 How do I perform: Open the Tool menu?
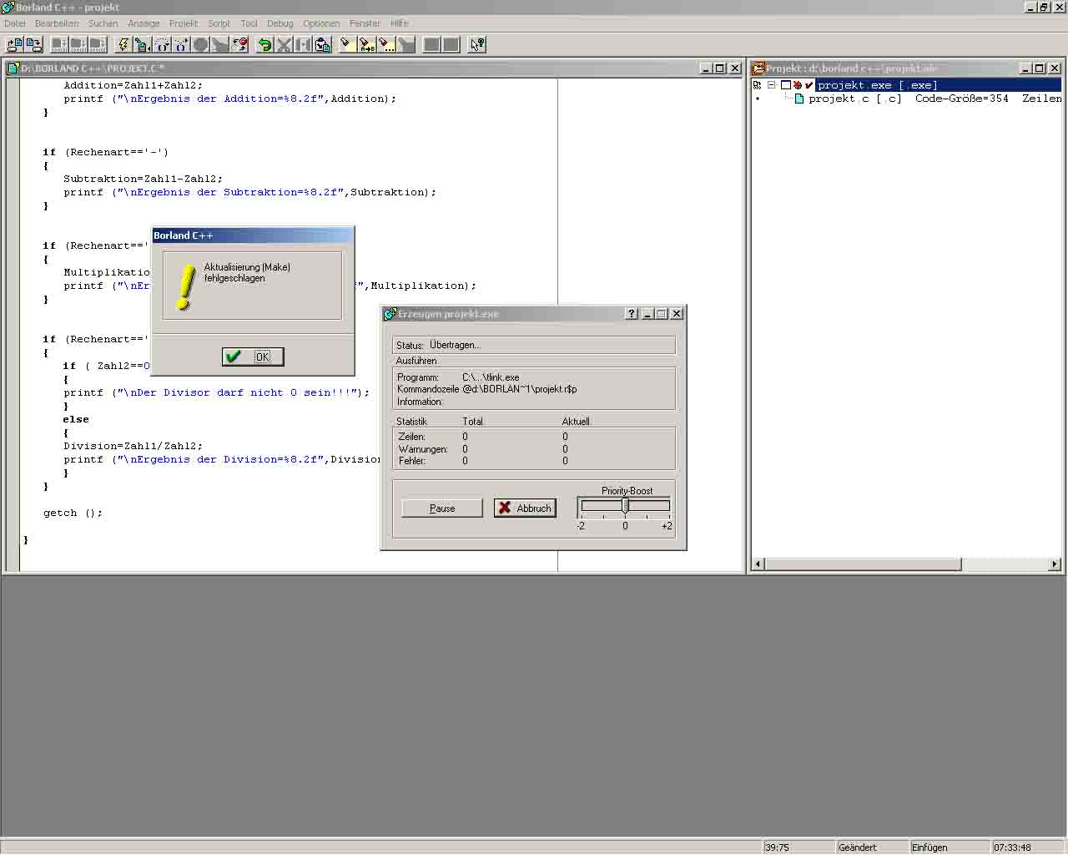(x=249, y=23)
